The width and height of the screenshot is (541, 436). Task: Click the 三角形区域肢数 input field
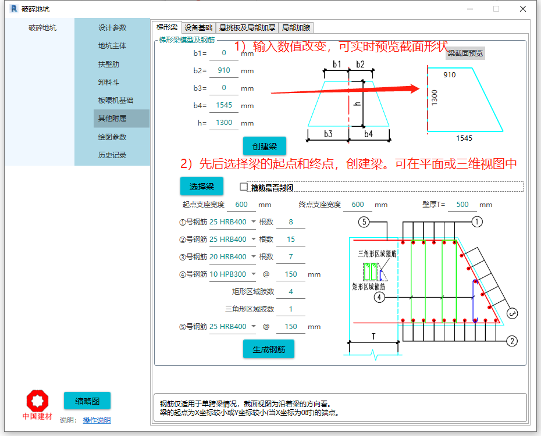[x=291, y=309]
